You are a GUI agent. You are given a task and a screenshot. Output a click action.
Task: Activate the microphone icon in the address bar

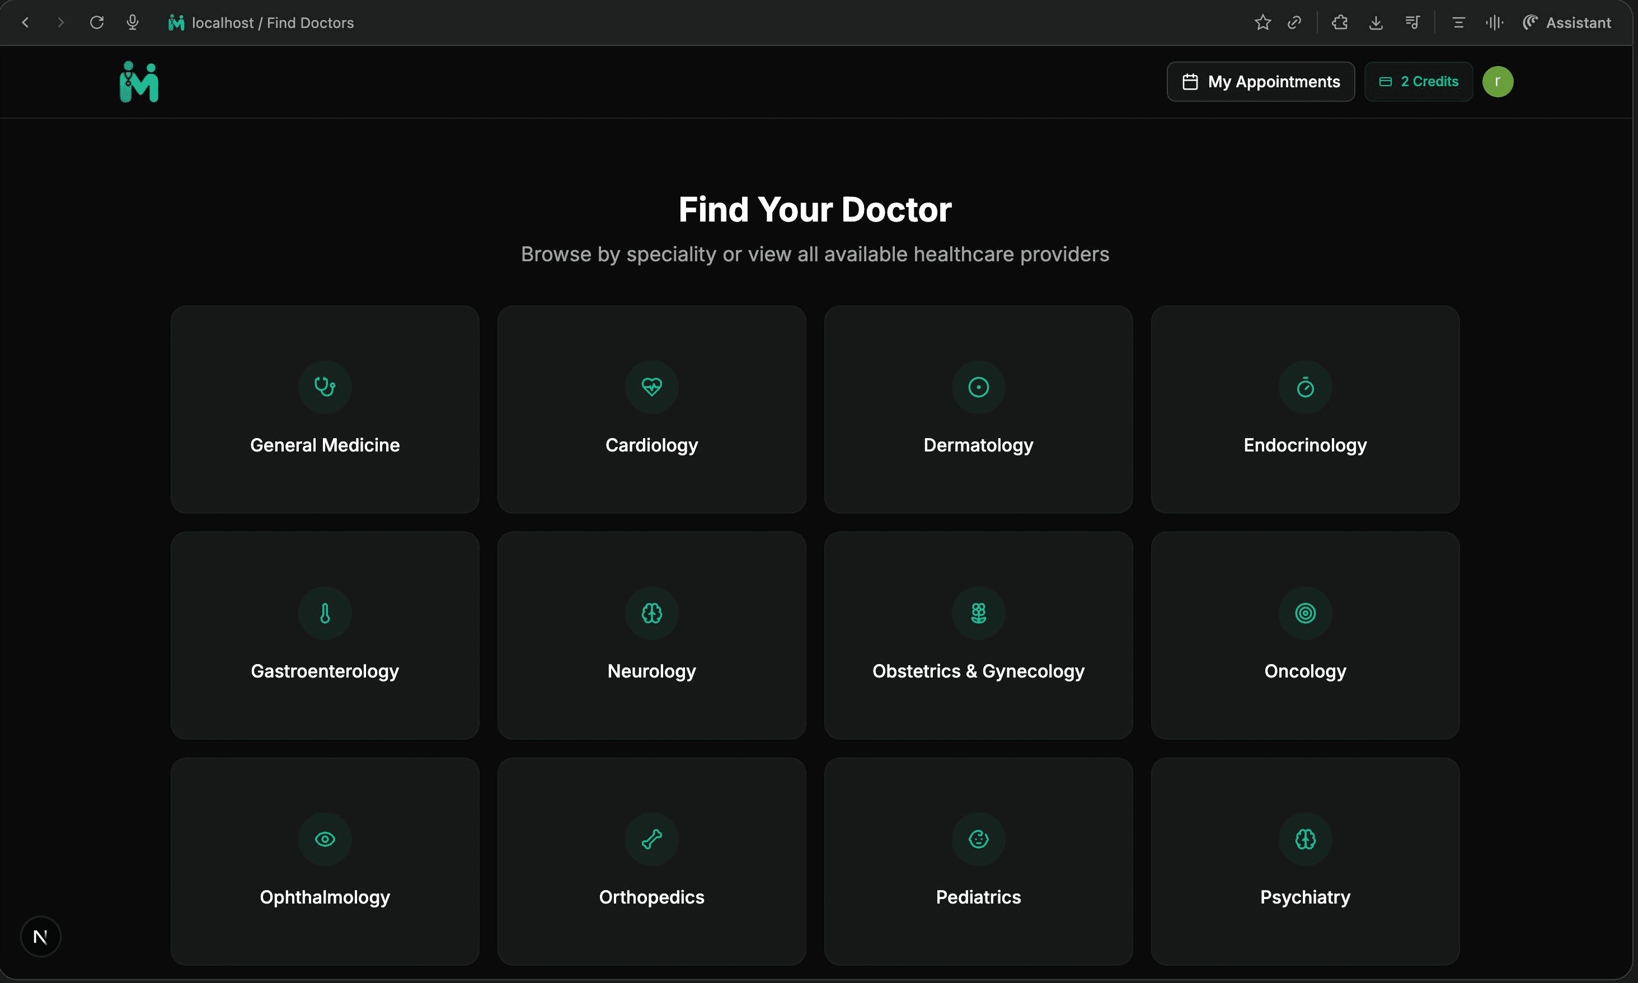pos(132,22)
